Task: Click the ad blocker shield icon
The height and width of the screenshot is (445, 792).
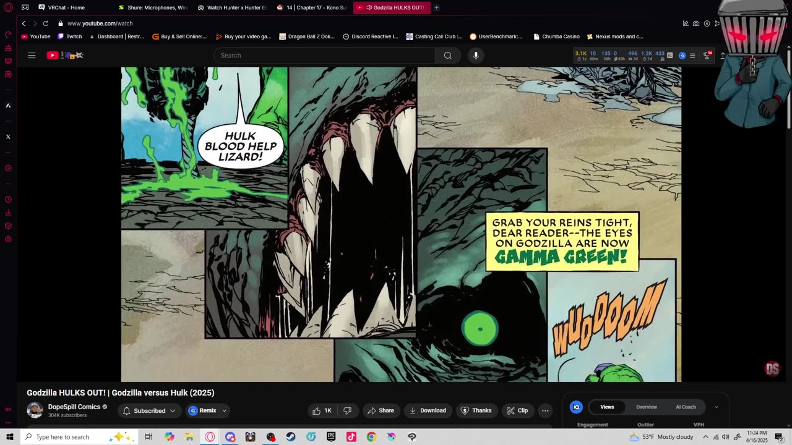Action: [x=707, y=23]
